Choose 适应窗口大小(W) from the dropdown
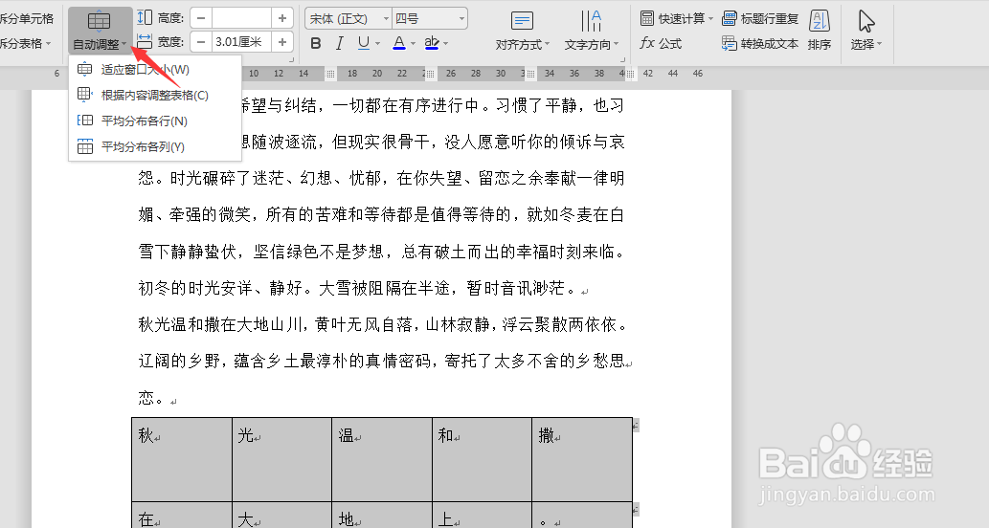The width and height of the screenshot is (989, 528). (x=154, y=69)
